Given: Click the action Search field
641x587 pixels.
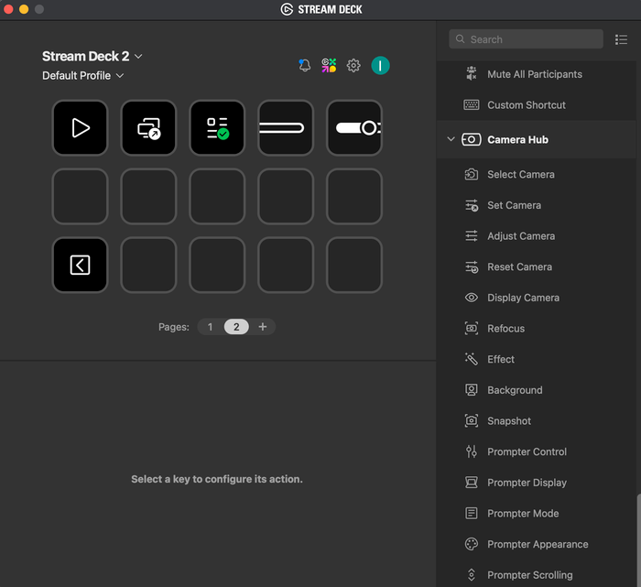Looking at the screenshot, I should click(x=527, y=39).
